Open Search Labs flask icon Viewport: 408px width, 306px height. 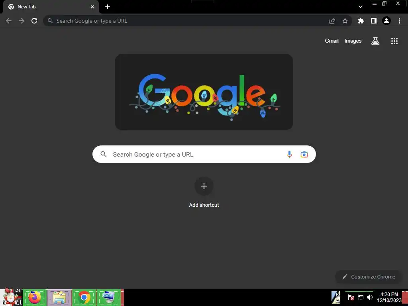(x=375, y=41)
